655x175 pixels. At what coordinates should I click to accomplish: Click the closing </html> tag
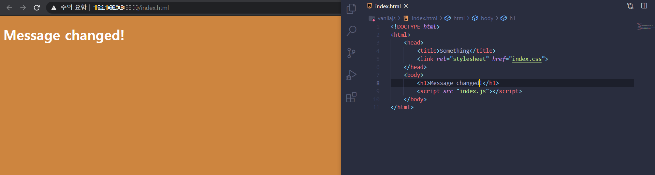(402, 107)
